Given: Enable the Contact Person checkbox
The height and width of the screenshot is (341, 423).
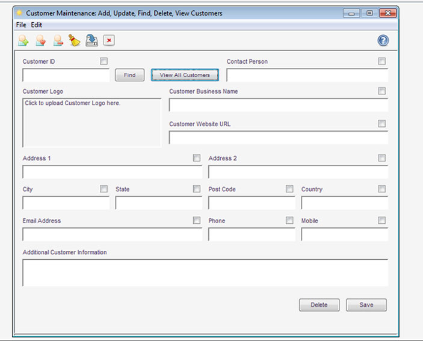Looking at the screenshot, I should pos(382,61).
